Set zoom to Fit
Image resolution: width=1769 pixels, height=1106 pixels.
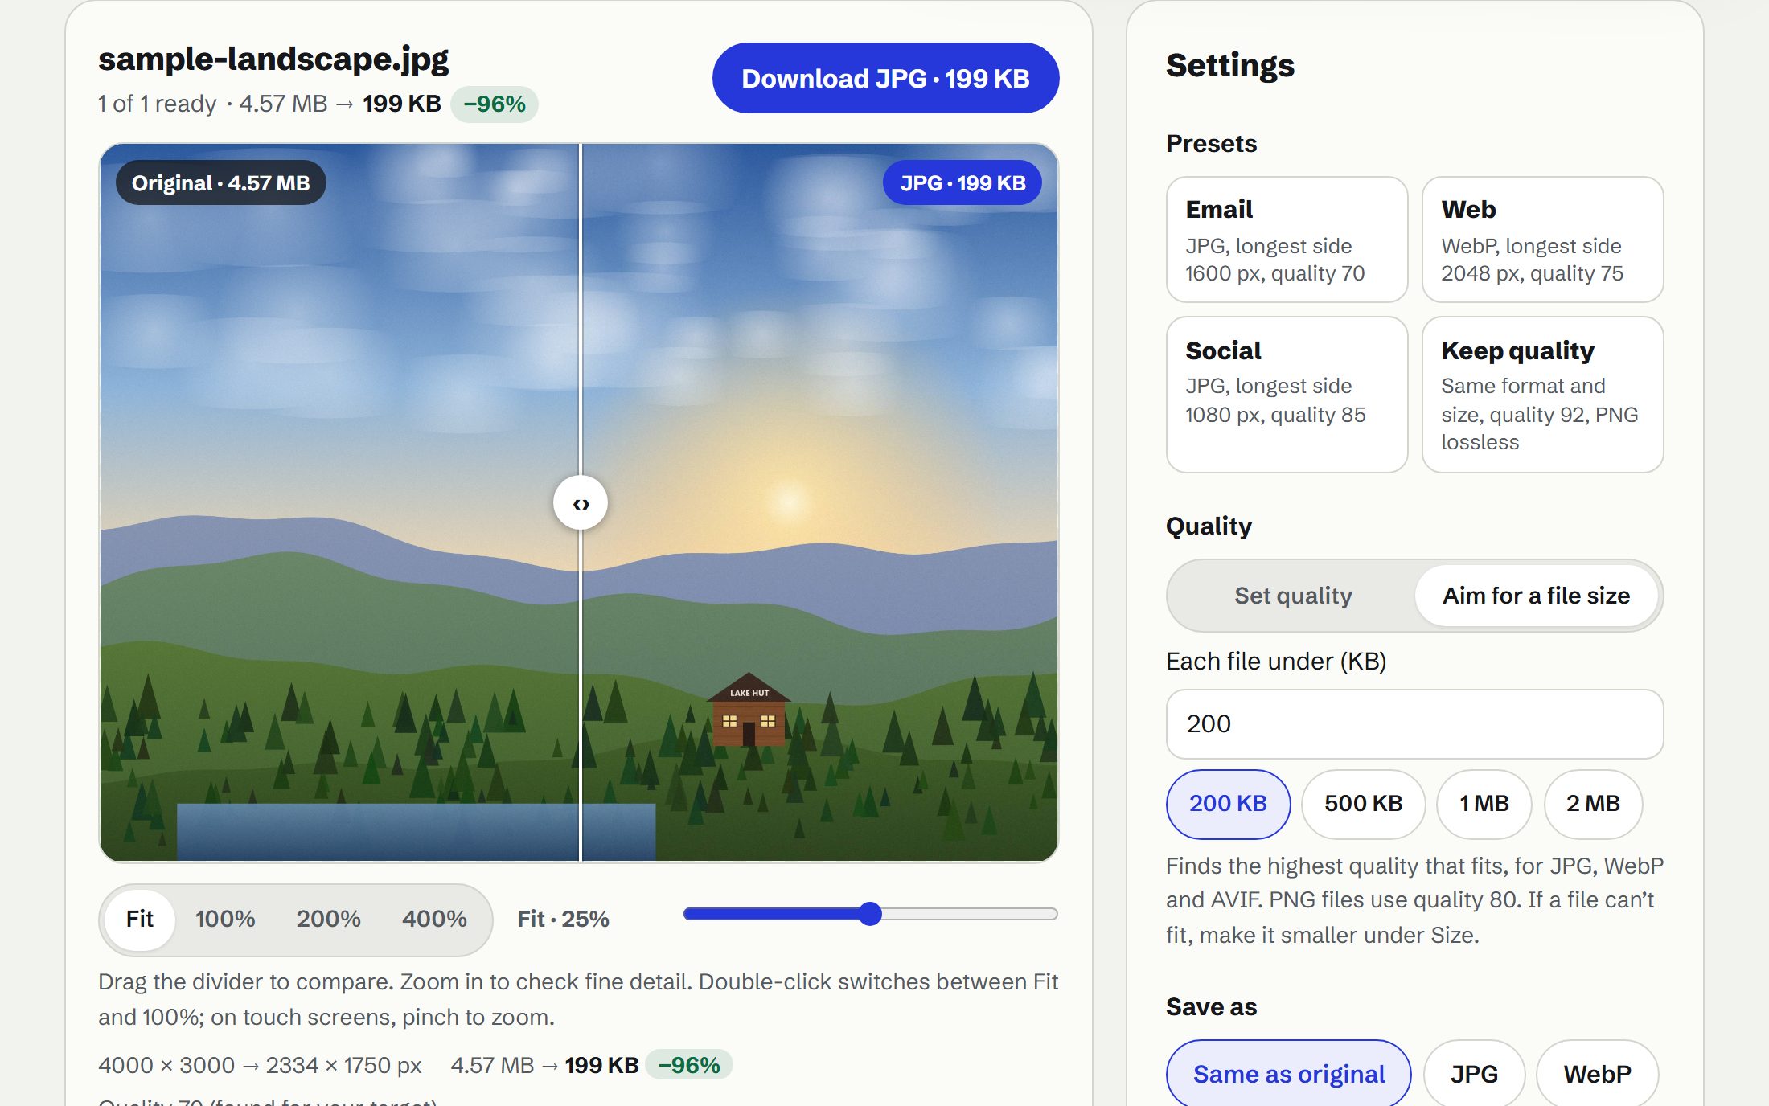(x=140, y=919)
